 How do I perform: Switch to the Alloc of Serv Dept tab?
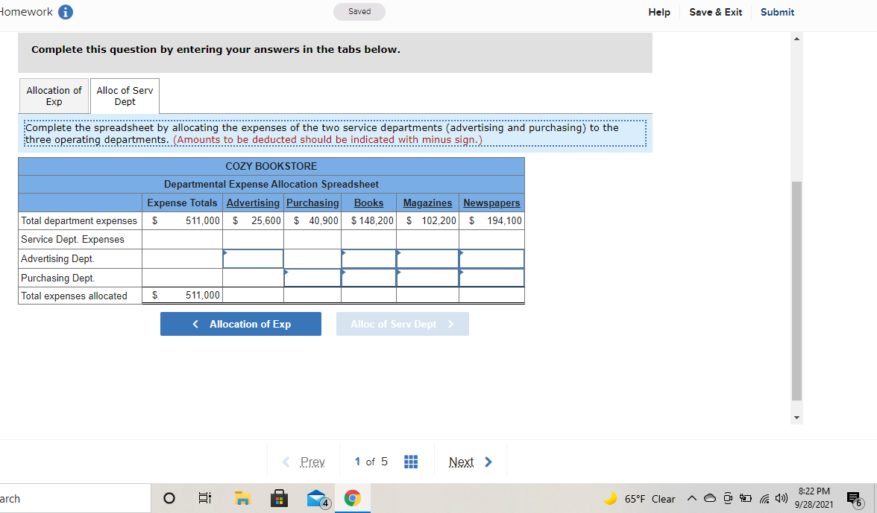[124, 95]
